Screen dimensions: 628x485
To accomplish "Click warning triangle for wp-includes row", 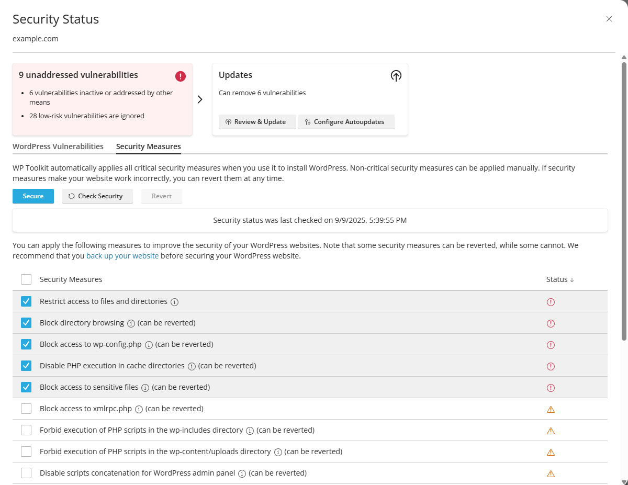I will coord(551,431).
